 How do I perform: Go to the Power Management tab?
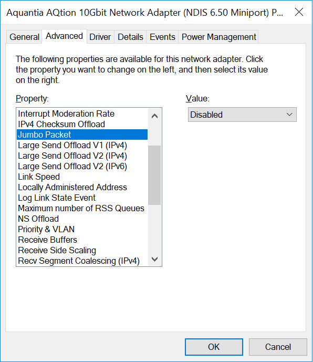coord(218,37)
